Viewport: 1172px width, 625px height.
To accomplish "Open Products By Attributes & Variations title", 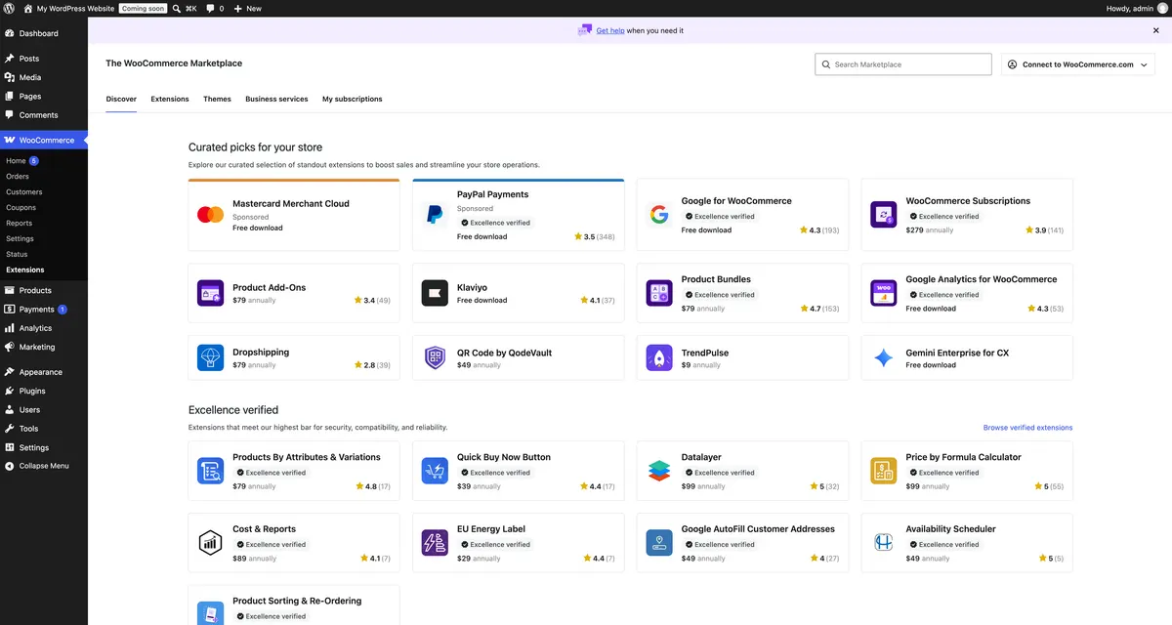I will 307,457.
